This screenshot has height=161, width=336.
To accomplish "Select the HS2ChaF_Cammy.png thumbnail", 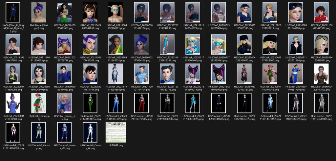I will click(39, 103).
